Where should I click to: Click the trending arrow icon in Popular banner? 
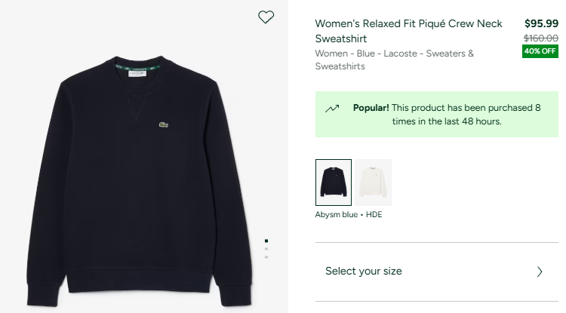pyautogui.click(x=332, y=109)
